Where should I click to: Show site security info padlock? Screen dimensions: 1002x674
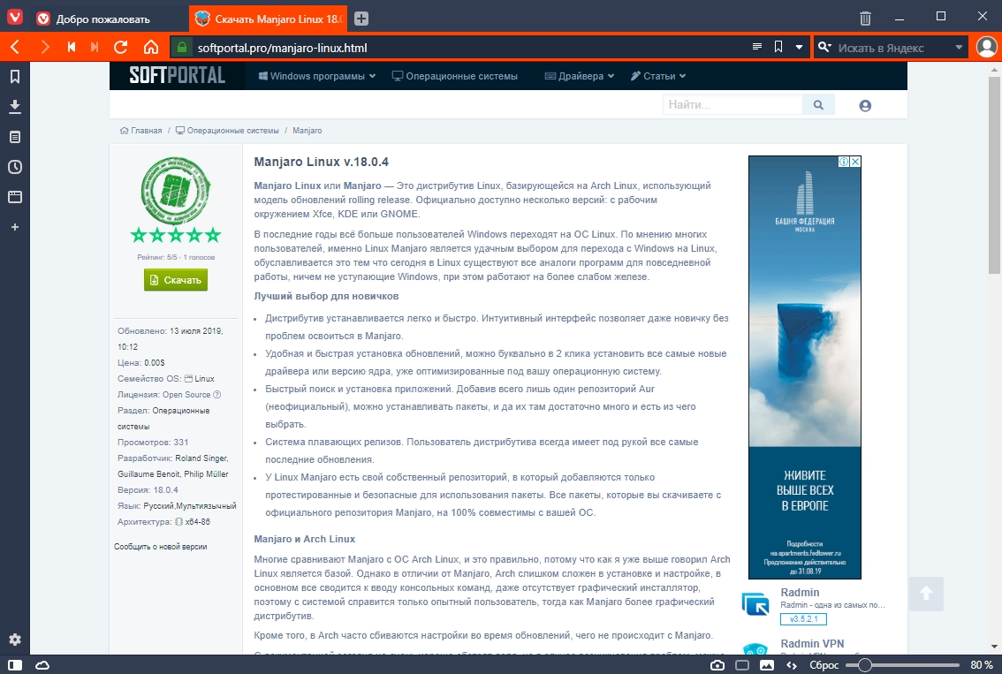(x=182, y=48)
